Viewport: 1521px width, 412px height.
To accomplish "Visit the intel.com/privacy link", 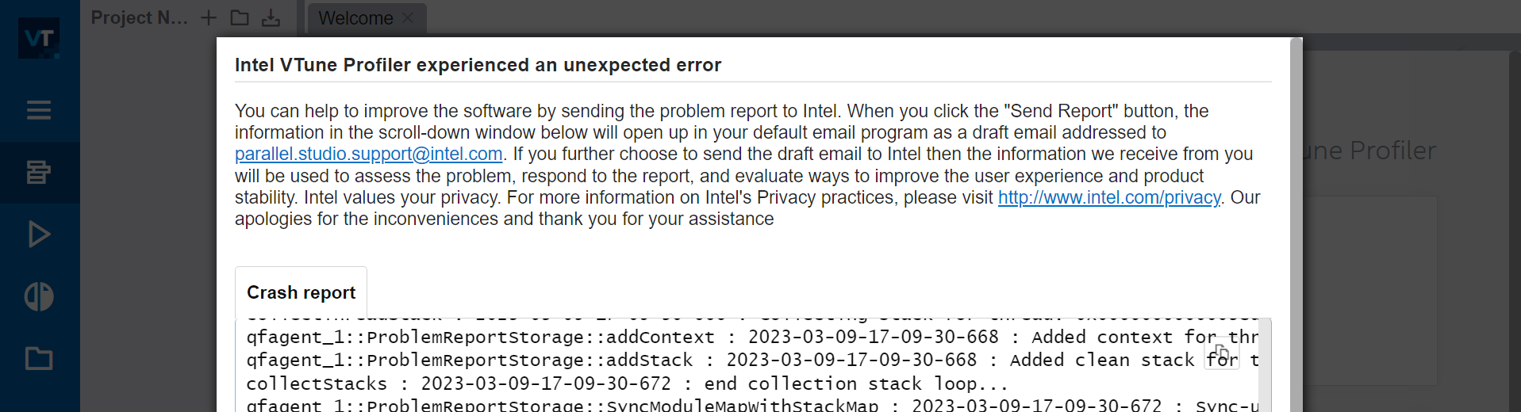I will pyautogui.click(x=1108, y=197).
